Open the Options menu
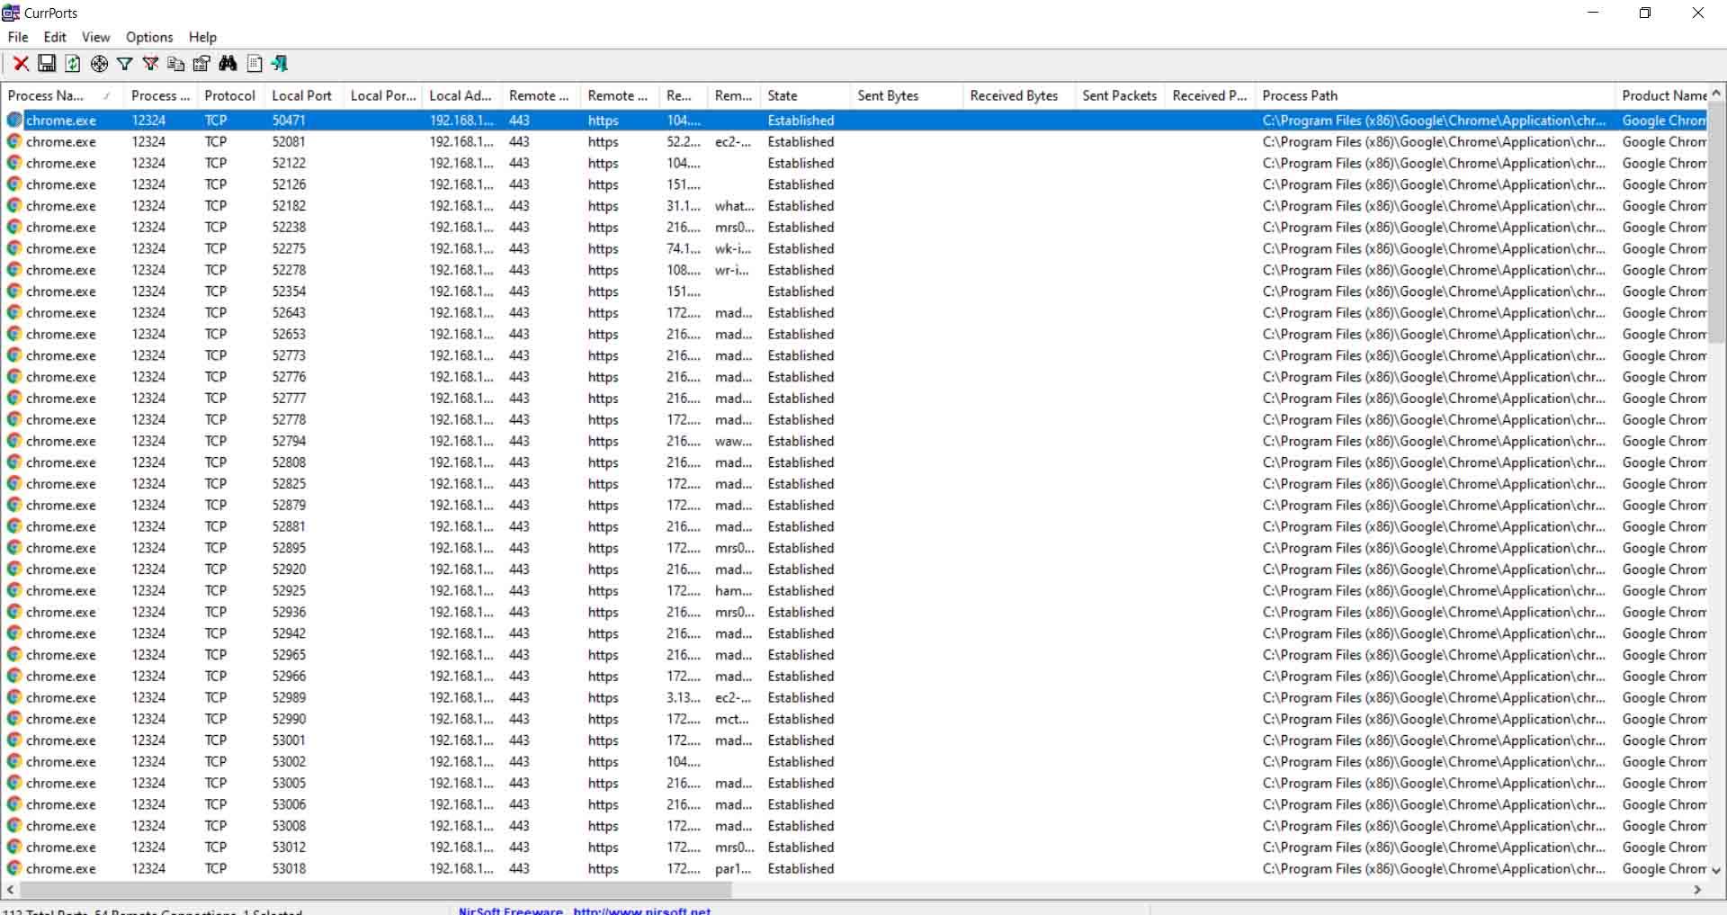The height and width of the screenshot is (915, 1727). (x=149, y=37)
